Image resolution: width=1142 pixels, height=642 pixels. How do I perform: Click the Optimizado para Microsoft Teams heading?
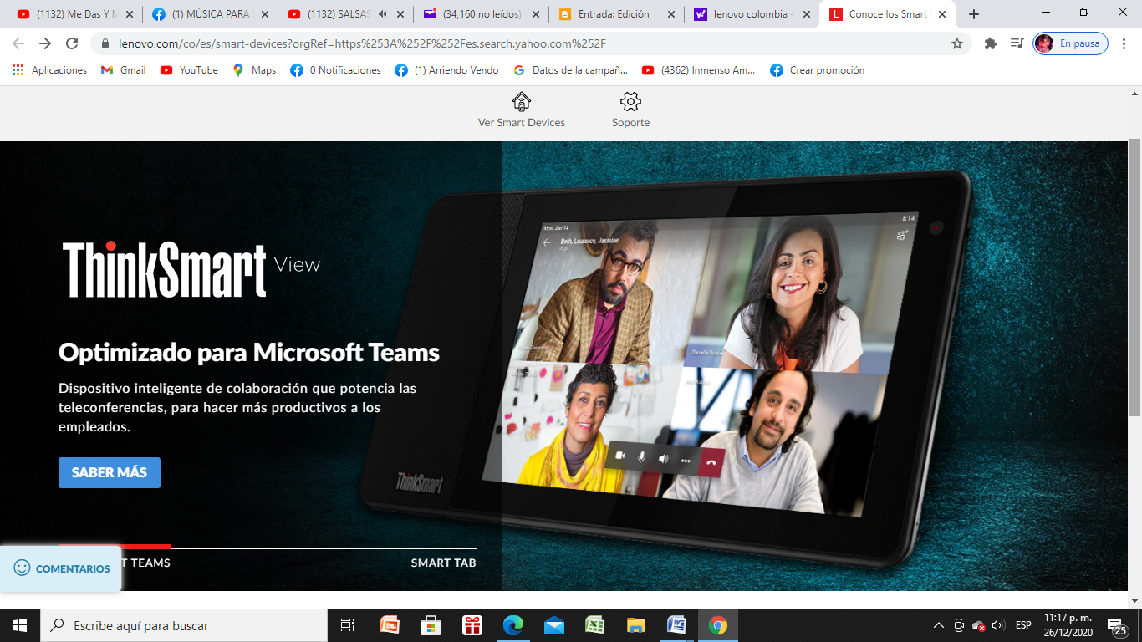(249, 352)
